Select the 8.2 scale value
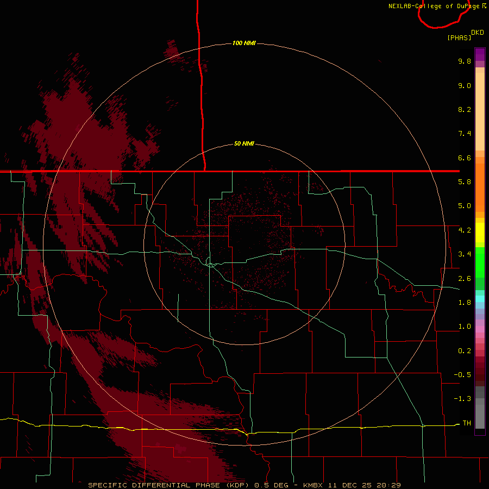The height and width of the screenshot is (489, 489). [465, 109]
